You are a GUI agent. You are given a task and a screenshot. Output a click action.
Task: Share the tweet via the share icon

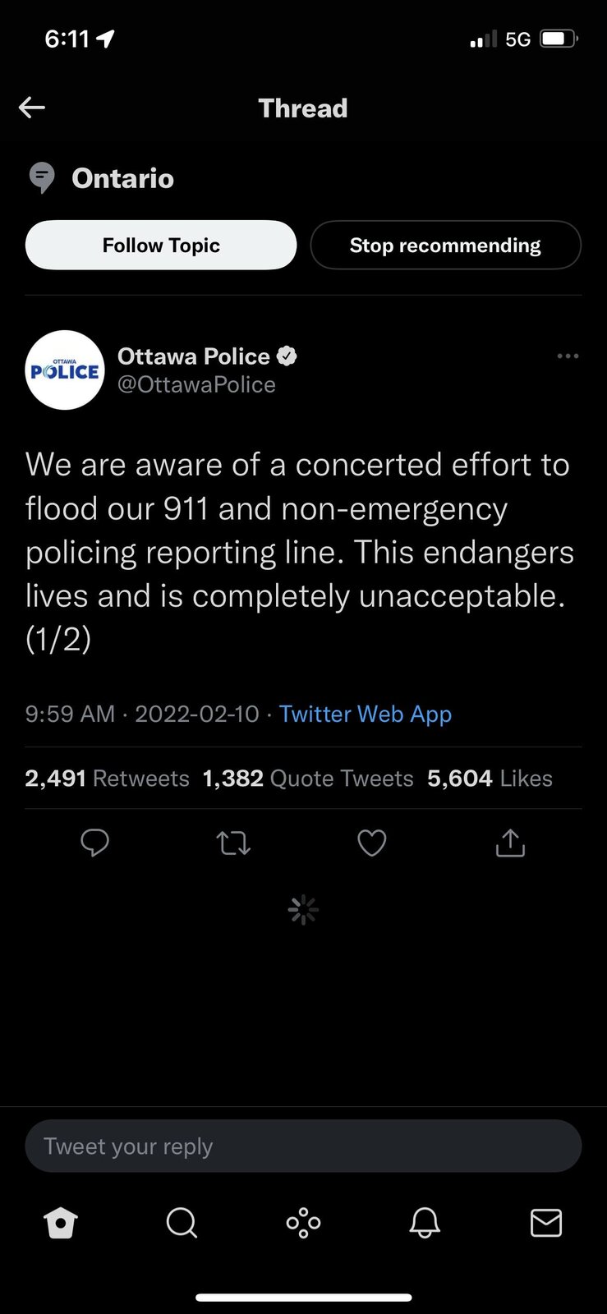point(510,843)
